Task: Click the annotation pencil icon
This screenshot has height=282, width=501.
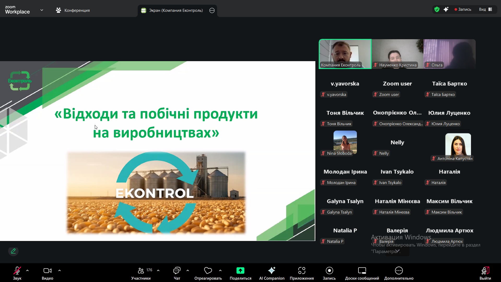Action: coord(13,251)
